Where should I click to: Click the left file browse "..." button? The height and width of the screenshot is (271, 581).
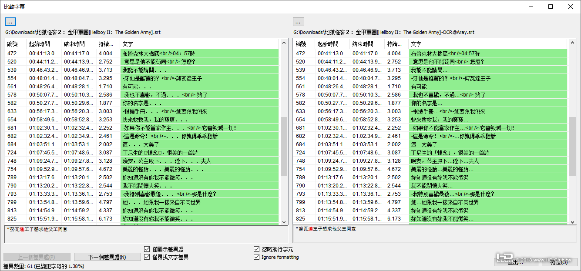(10, 21)
